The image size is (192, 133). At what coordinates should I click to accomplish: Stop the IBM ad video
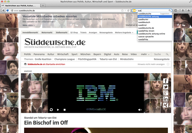[x=64, y=110]
